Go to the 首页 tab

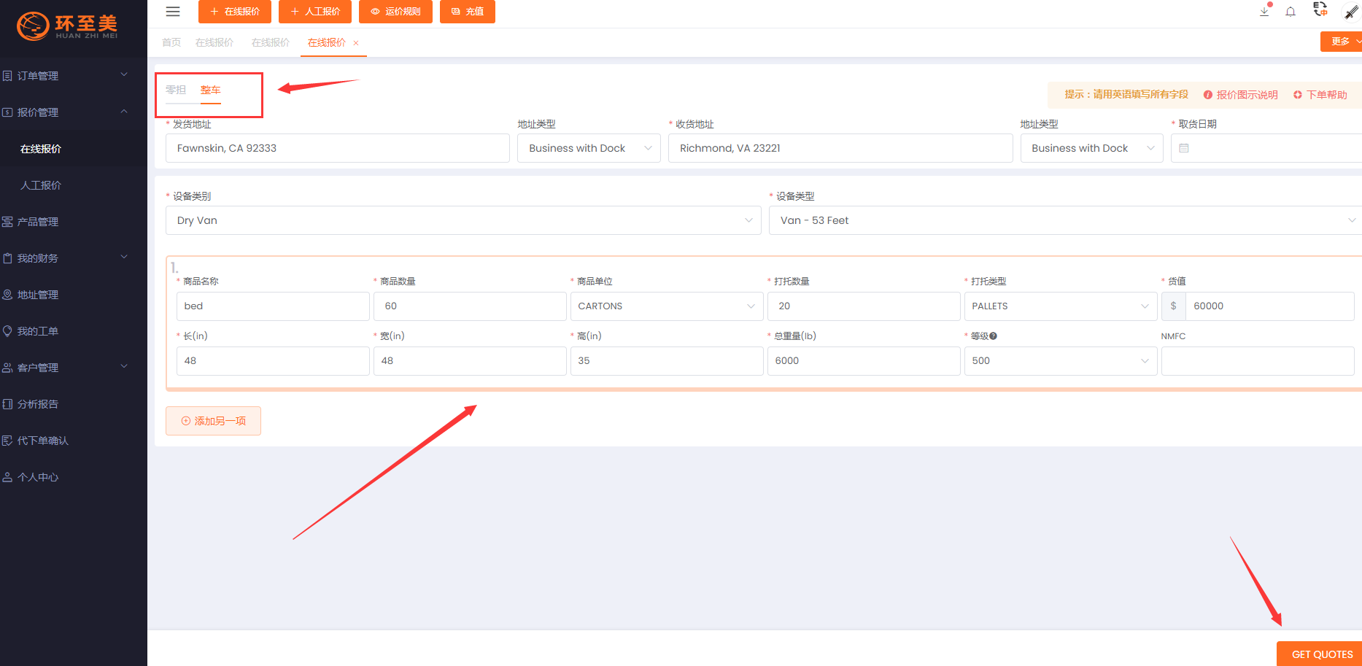coord(171,42)
